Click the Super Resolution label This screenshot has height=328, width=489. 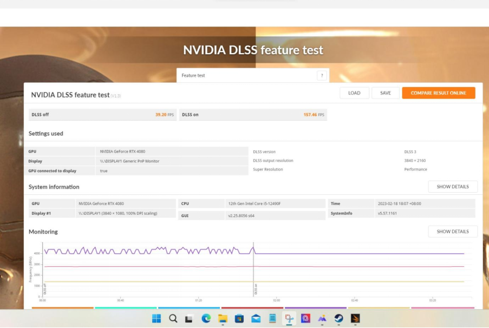268,169
